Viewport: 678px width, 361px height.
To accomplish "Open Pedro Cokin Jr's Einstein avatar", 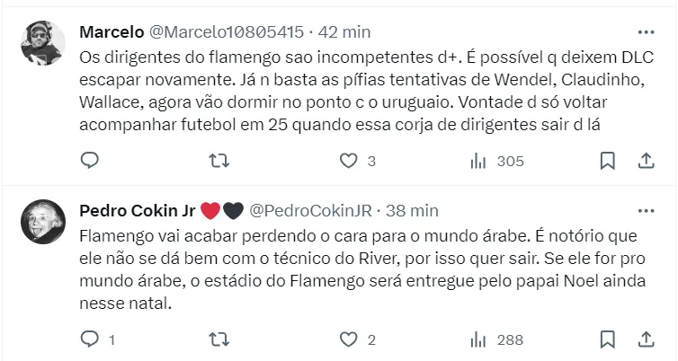I will tap(42, 222).
